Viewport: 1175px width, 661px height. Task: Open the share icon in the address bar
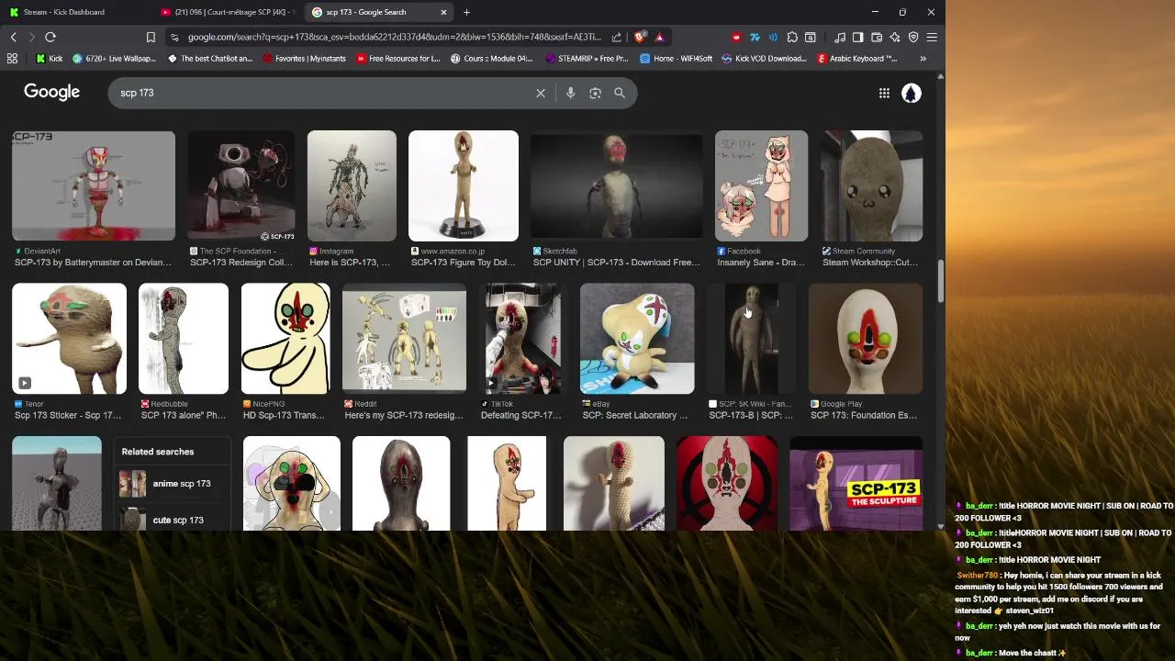click(x=617, y=37)
